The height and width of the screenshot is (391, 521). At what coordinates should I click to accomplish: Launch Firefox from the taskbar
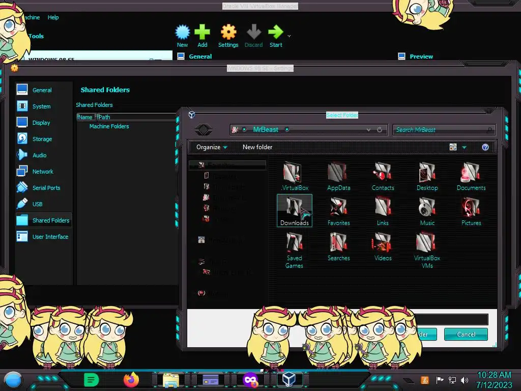[131, 380]
